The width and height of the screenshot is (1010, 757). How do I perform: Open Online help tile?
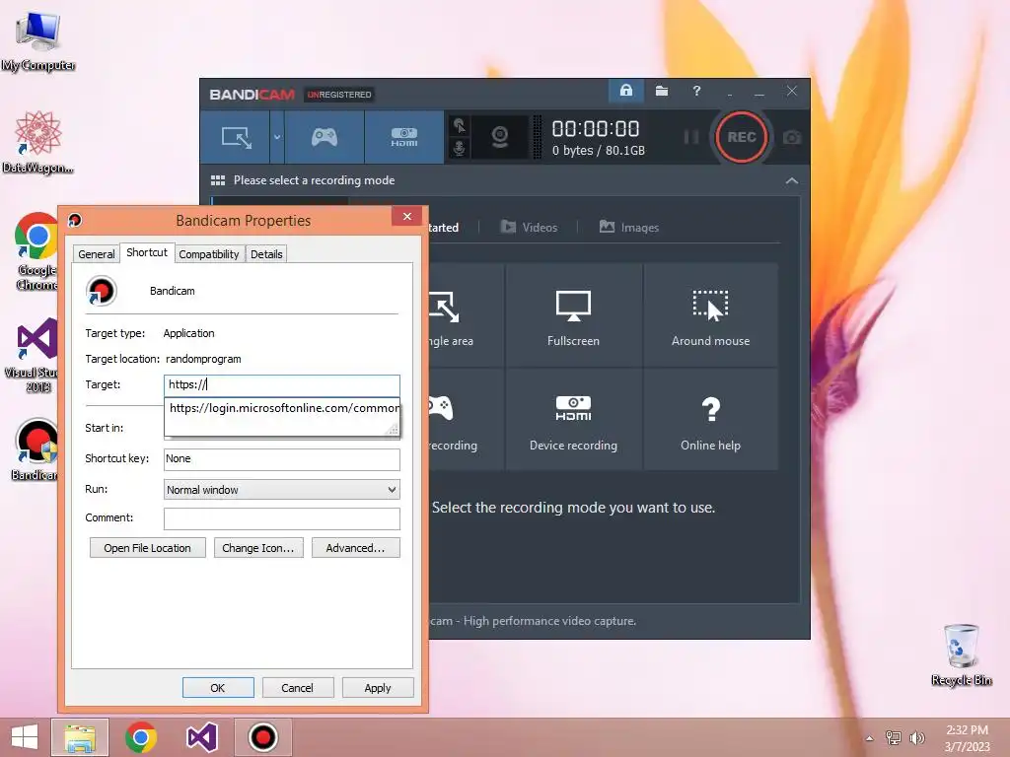tap(710, 420)
